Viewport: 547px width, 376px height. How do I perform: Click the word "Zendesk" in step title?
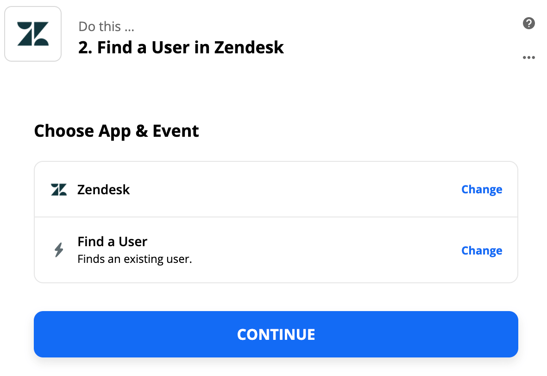coord(249,47)
